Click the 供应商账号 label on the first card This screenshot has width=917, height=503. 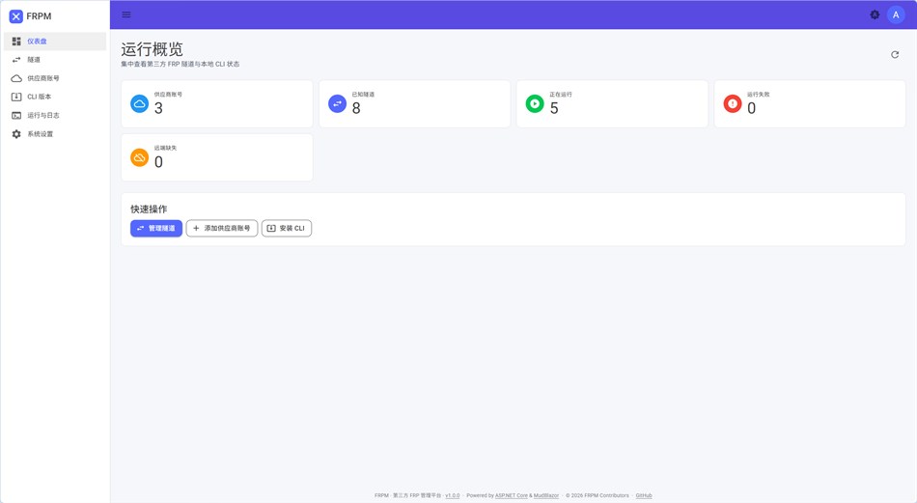(168, 95)
